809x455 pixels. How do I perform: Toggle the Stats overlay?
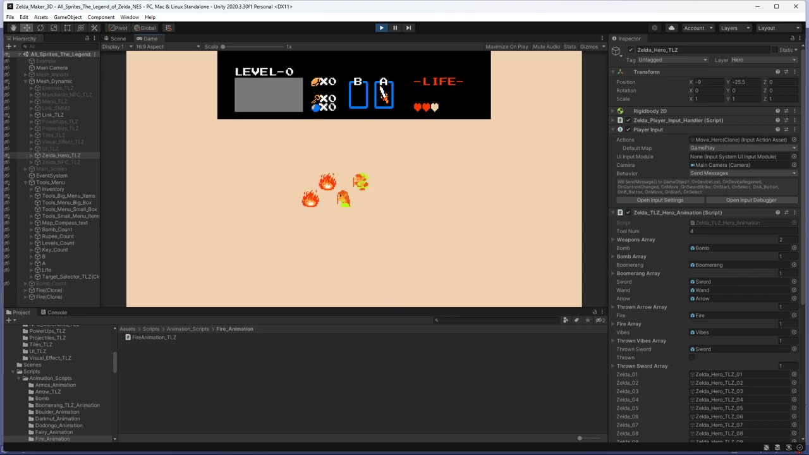[x=570, y=47]
